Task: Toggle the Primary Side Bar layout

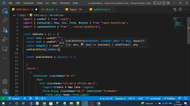Action: (x=155, y=3)
